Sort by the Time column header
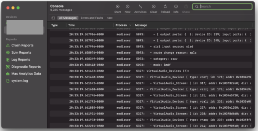258x131 pixels. tap(71, 25)
